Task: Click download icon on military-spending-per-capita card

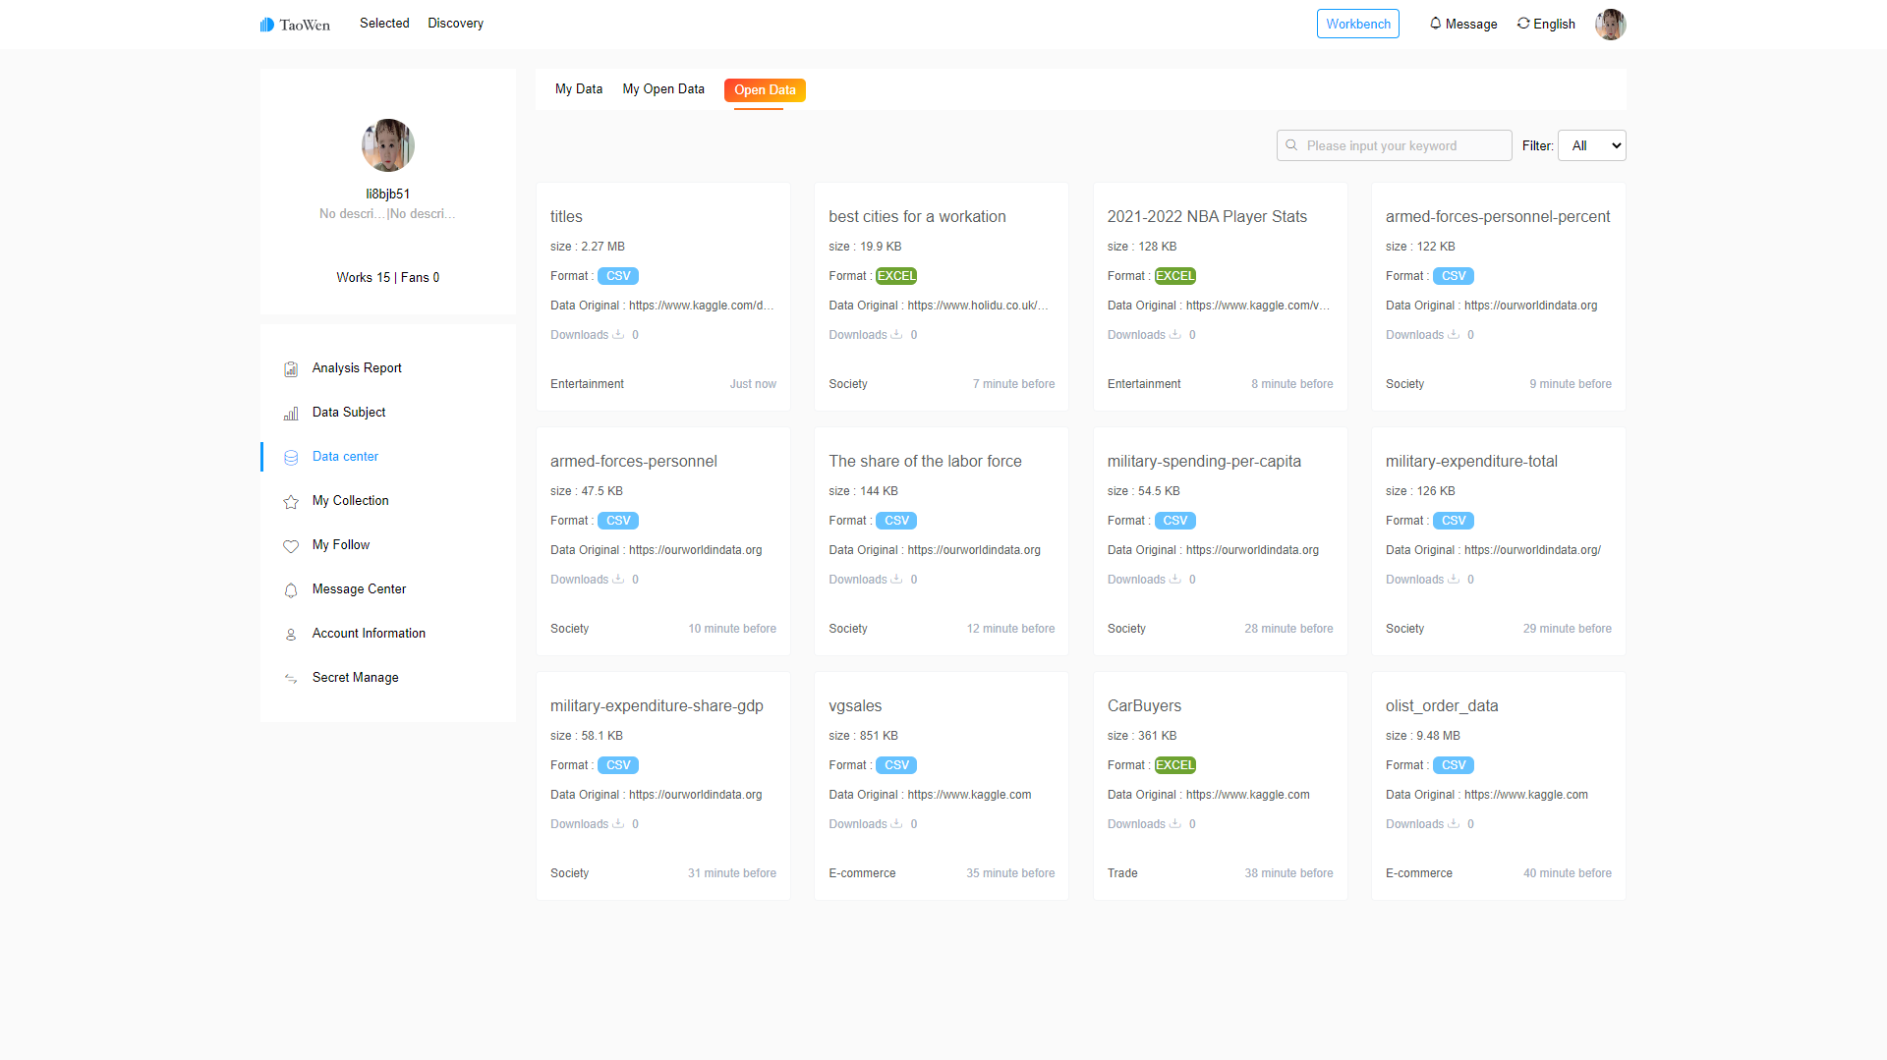Action: click(1174, 579)
